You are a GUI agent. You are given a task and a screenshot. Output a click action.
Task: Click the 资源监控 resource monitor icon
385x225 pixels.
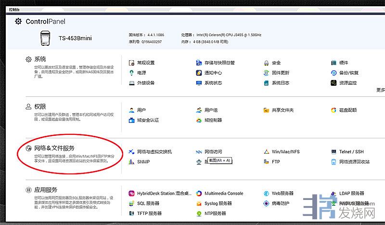(x=334, y=83)
